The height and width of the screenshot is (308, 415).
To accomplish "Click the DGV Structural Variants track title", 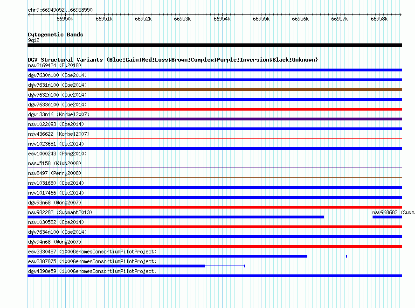I will 173,60.
